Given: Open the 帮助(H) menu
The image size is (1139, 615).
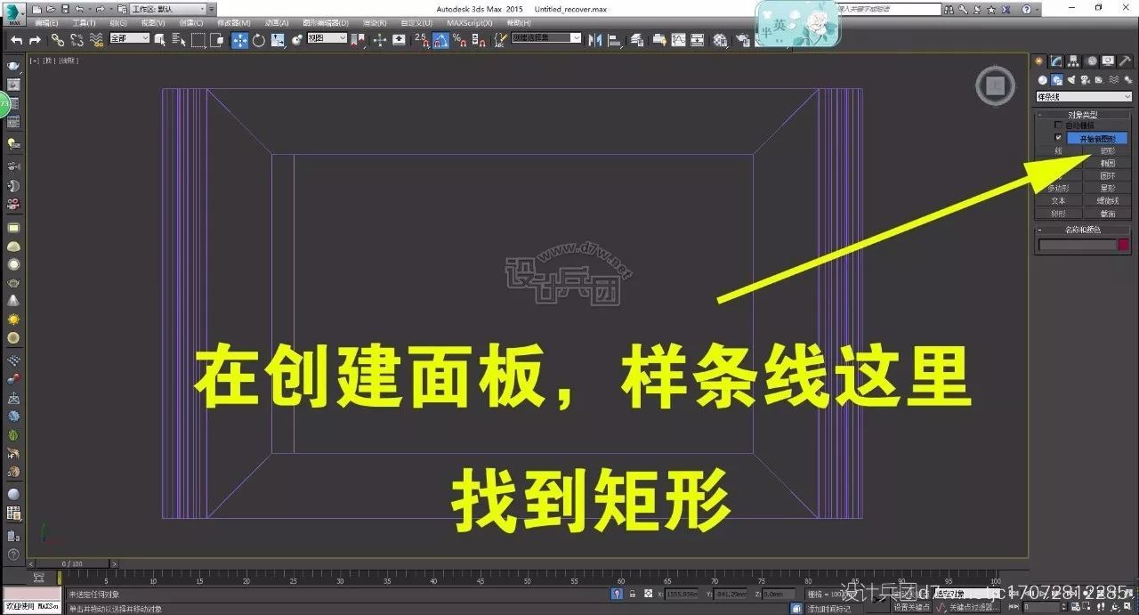Looking at the screenshot, I should [518, 22].
